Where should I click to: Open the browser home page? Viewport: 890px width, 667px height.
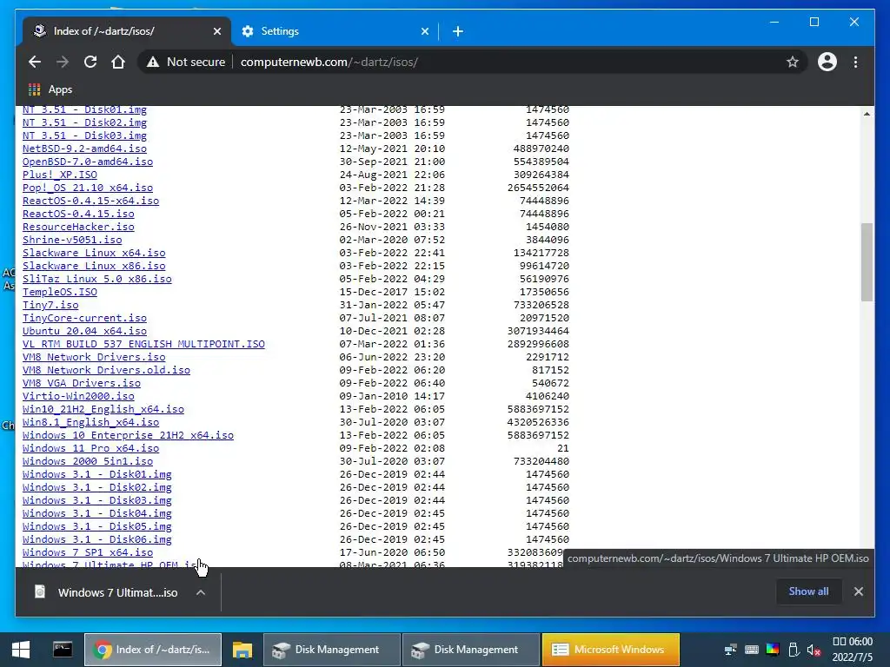tap(118, 62)
